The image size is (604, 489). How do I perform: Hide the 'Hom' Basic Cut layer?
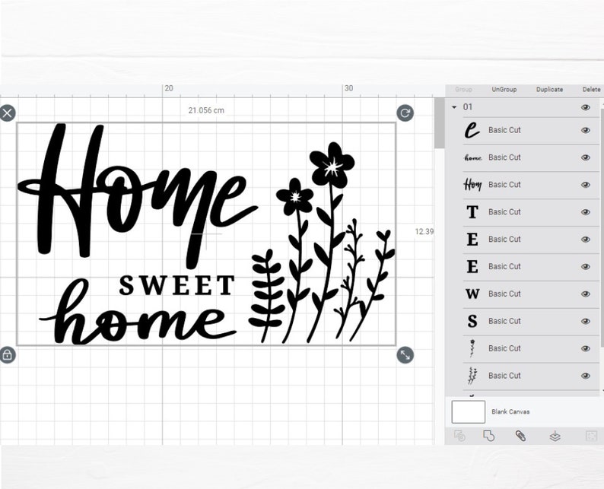[586, 185]
